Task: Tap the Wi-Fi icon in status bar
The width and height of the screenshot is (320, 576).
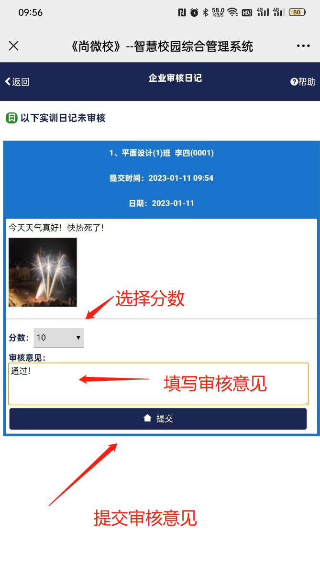Action: pyautogui.click(x=232, y=12)
